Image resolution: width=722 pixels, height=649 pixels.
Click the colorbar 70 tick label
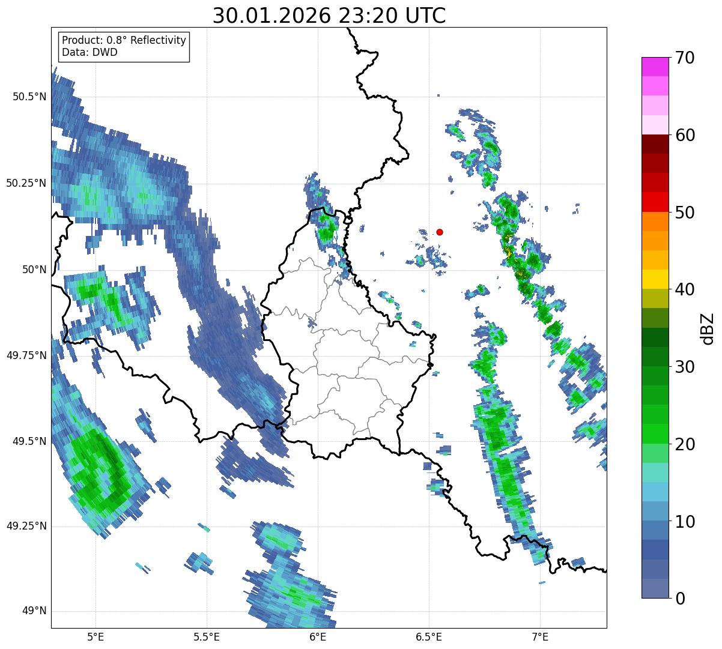click(x=685, y=58)
